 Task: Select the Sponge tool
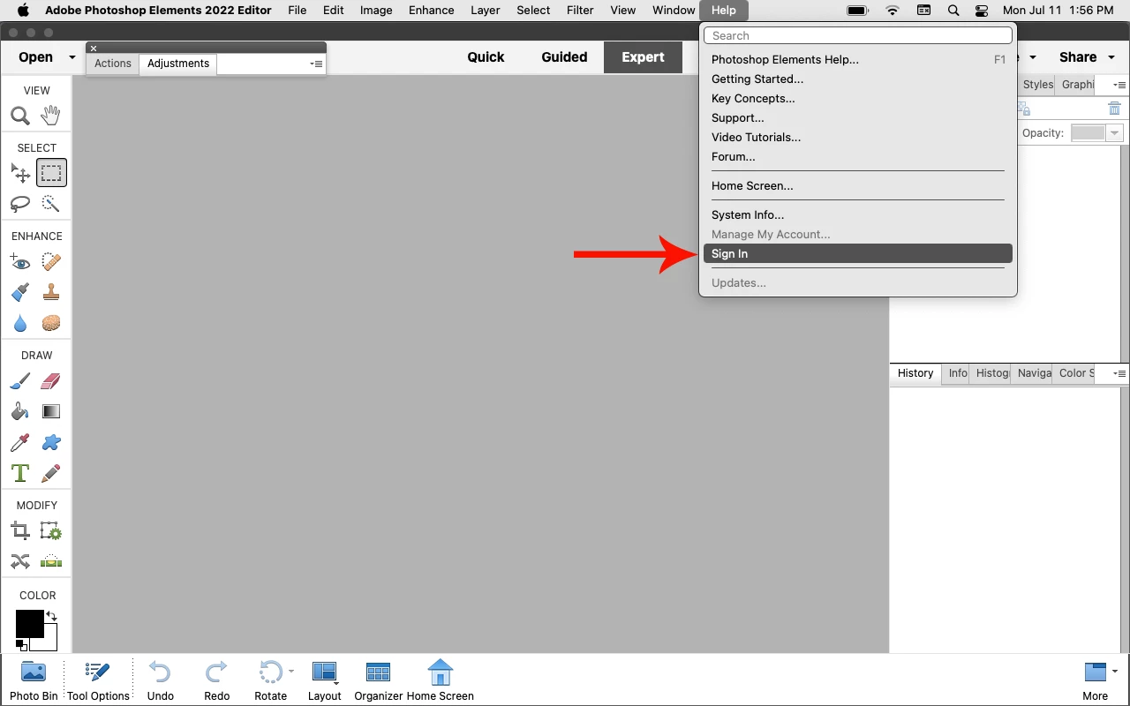pos(51,323)
